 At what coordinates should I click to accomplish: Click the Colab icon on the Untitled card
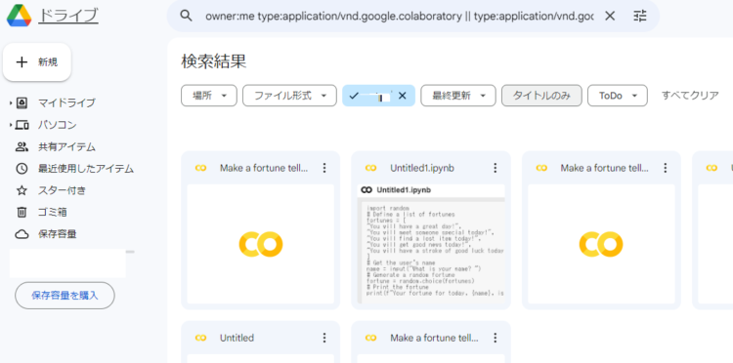(201, 338)
